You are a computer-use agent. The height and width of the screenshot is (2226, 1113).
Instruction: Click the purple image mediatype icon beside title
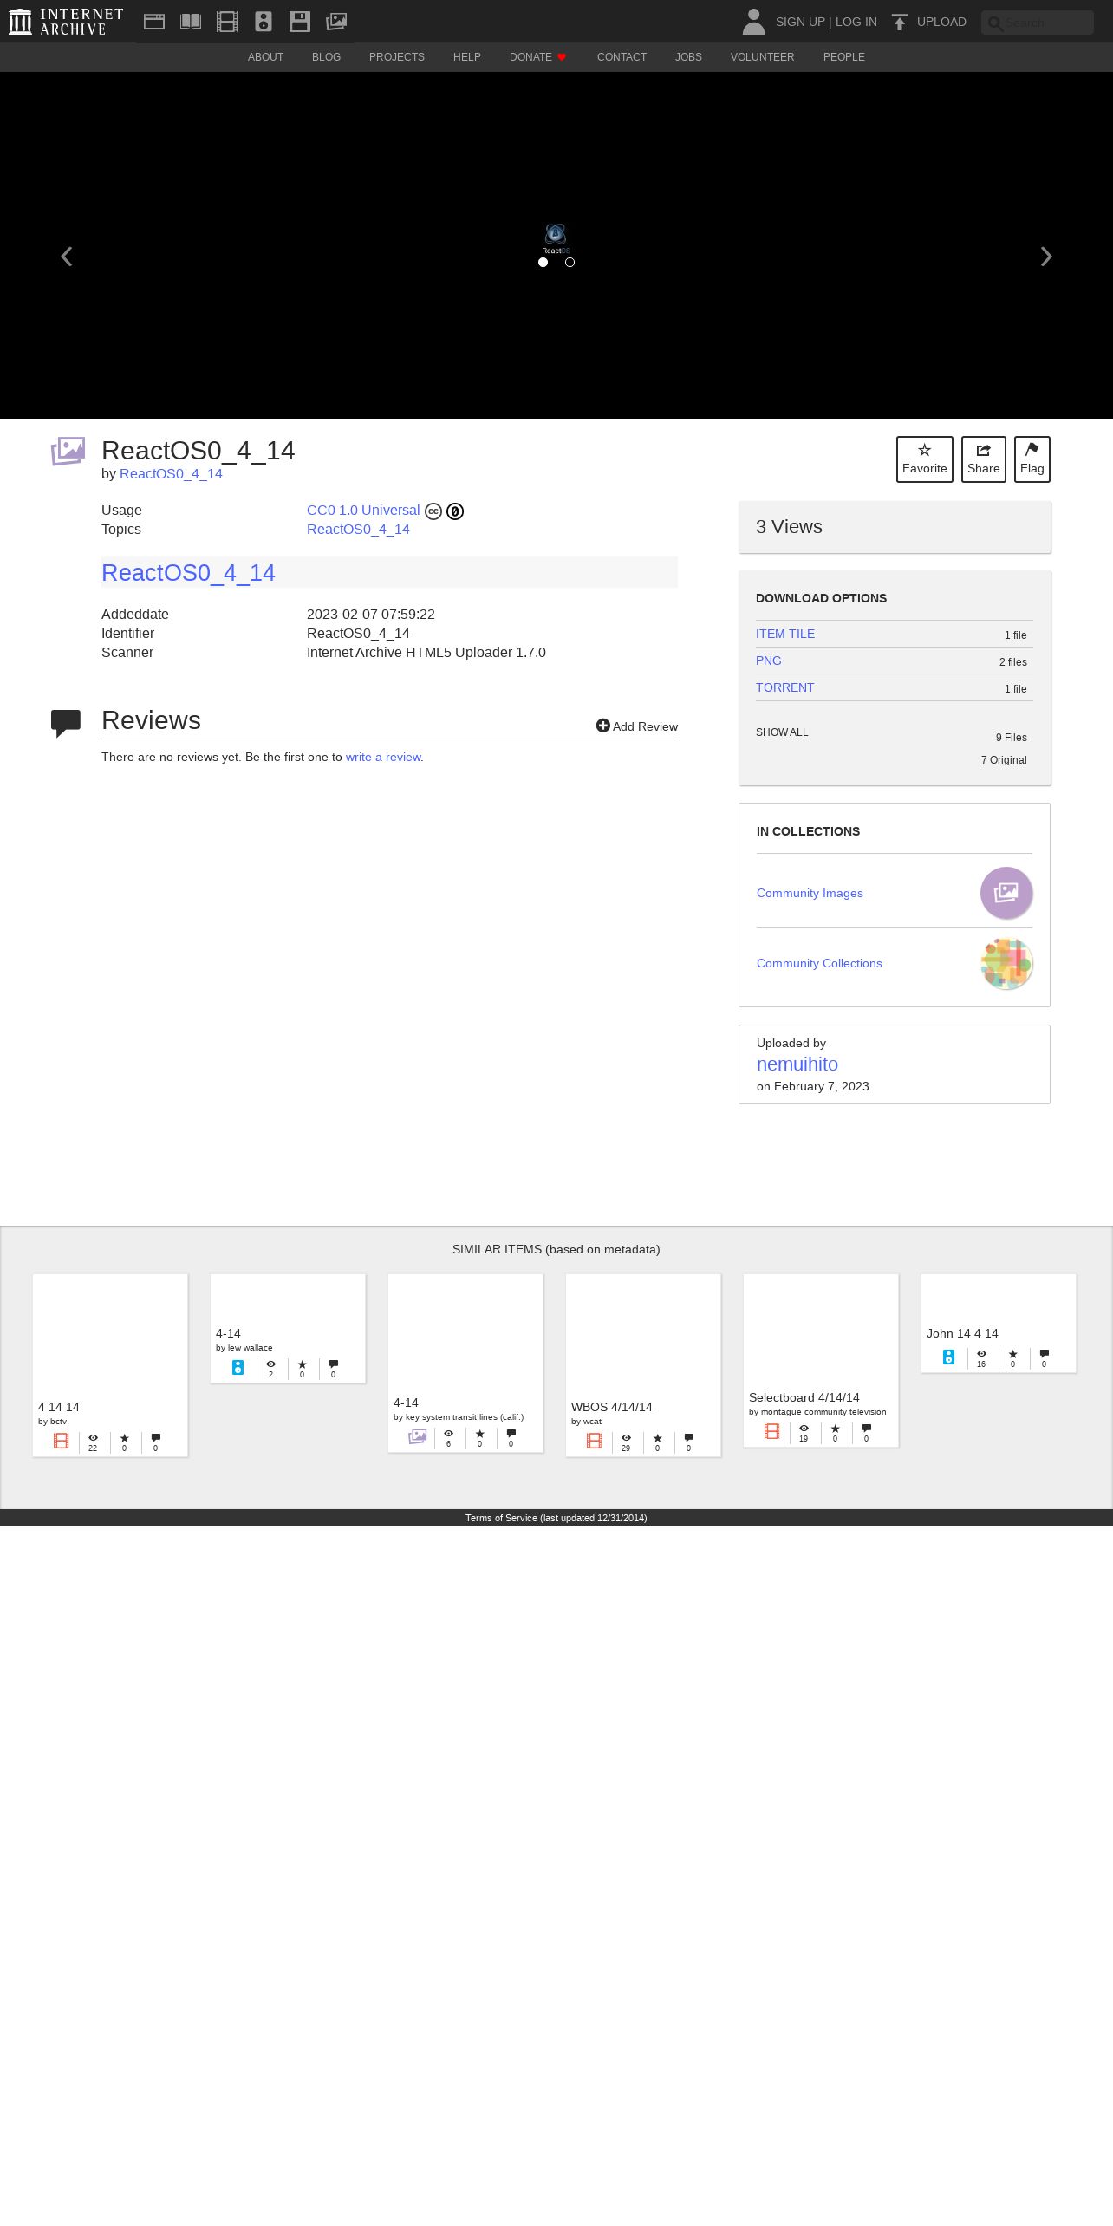click(x=68, y=452)
